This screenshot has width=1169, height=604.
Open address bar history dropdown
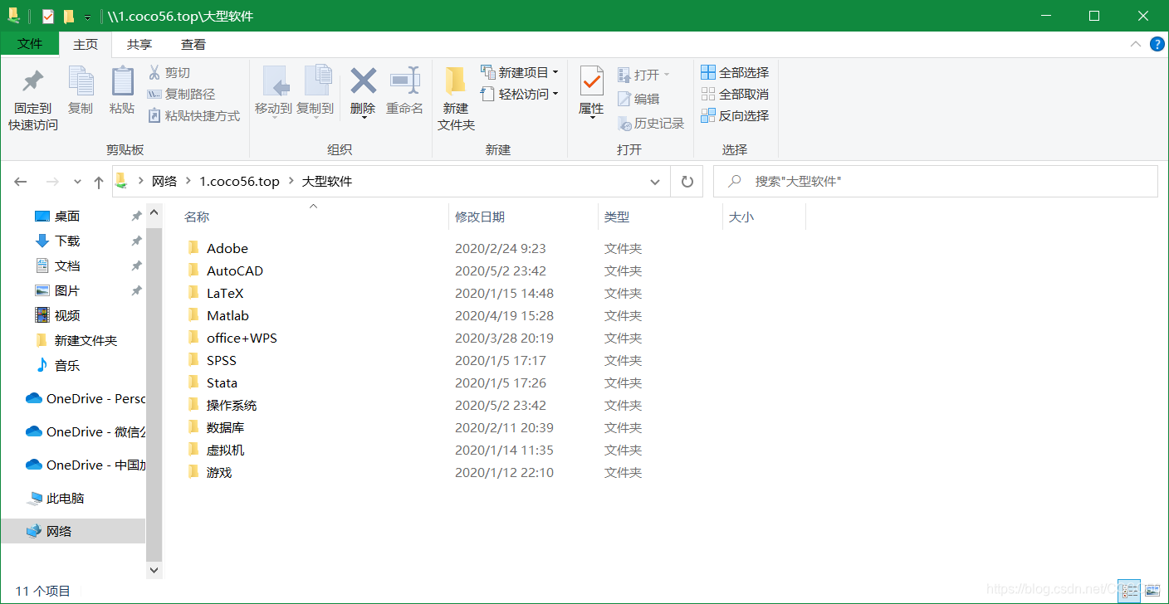[x=655, y=182]
